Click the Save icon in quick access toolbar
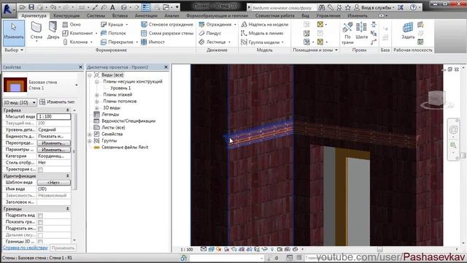This screenshot has height=263, width=467. pyautogui.click(x=31, y=7)
